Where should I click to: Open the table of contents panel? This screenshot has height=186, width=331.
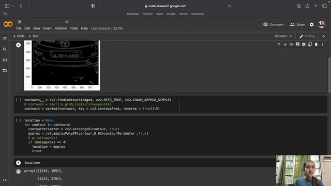tap(5, 39)
